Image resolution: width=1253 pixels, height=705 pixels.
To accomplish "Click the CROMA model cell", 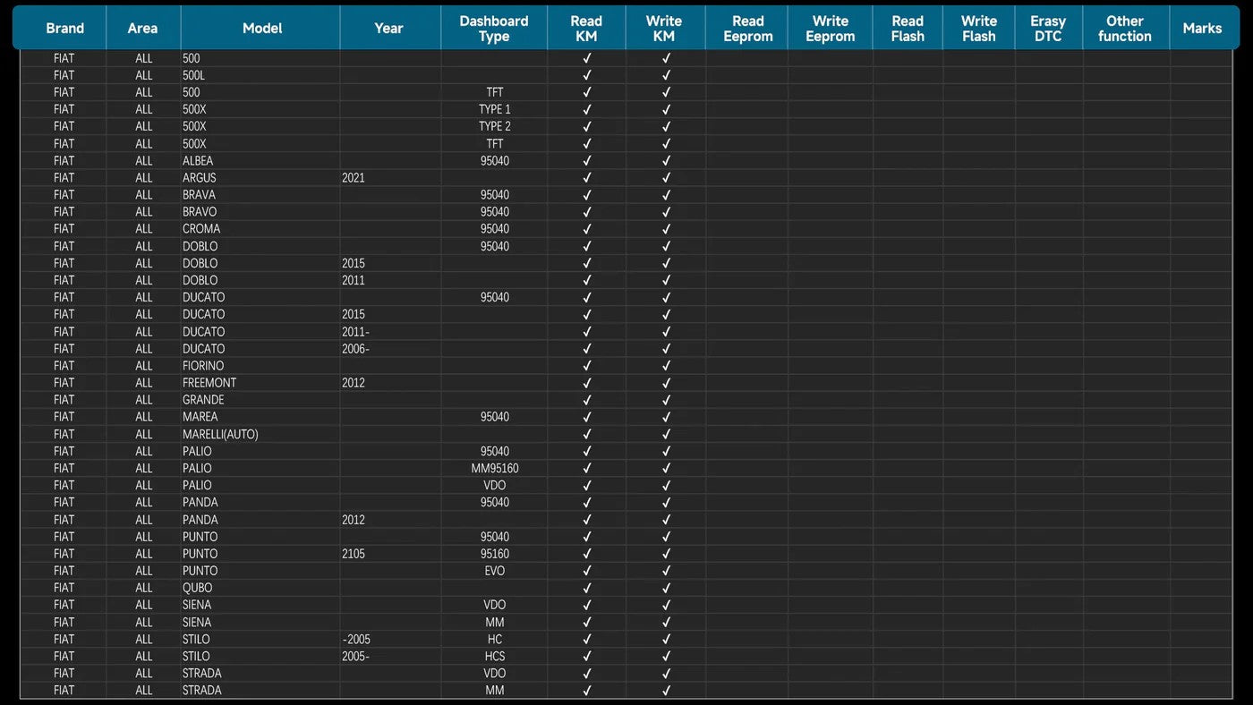I will (x=201, y=229).
